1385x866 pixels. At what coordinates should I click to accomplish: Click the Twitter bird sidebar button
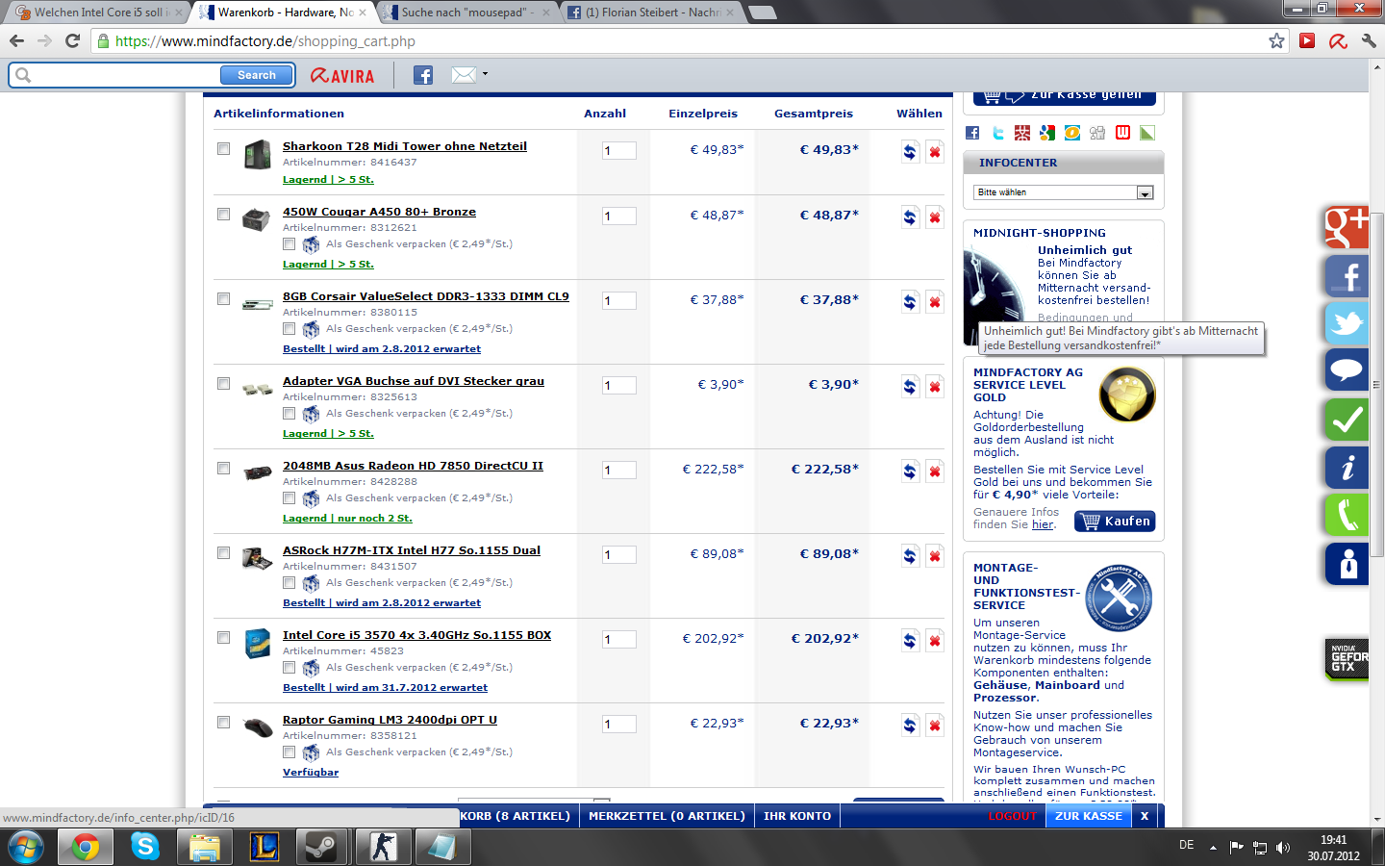[x=1347, y=322]
